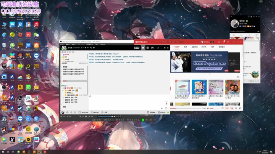
Task: Click the 录音 record button in YY
Action: click(105, 112)
